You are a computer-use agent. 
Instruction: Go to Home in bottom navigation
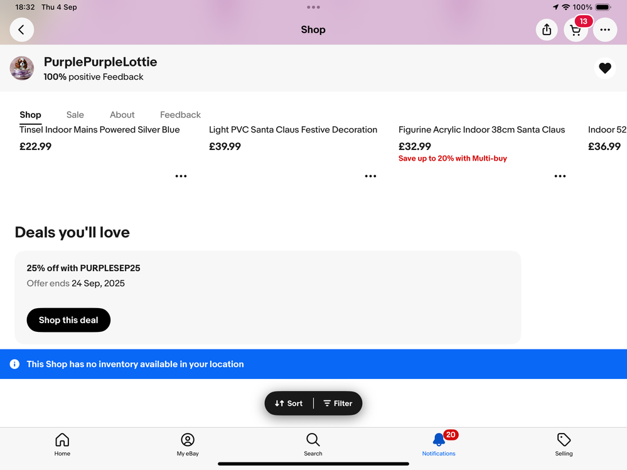(62, 444)
